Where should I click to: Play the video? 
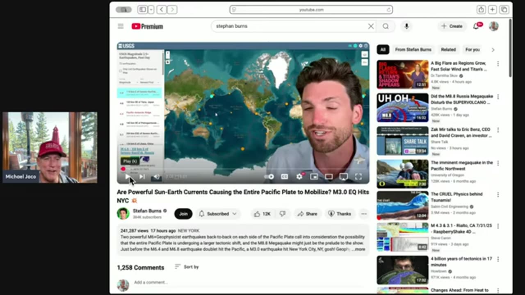[128, 177]
